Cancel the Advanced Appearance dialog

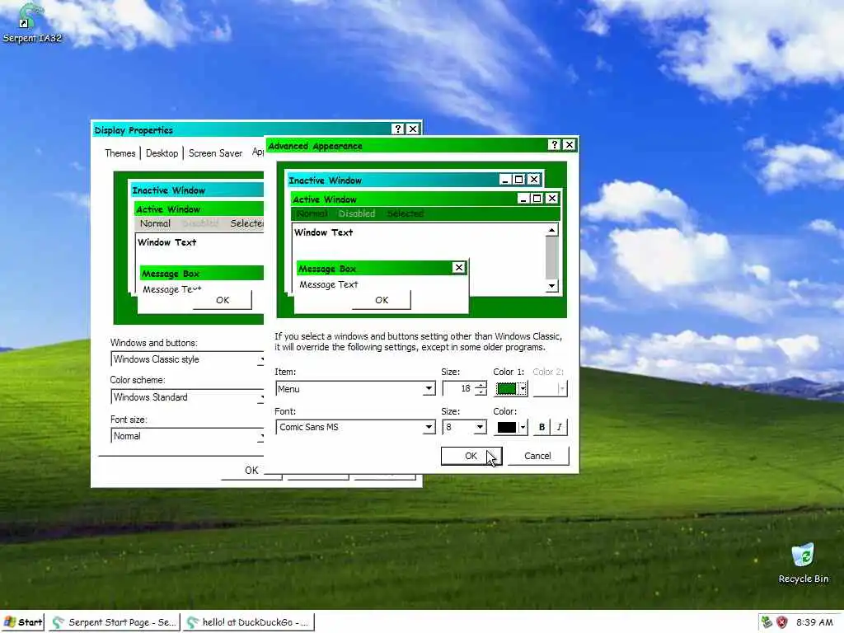pyautogui.click(x=537, y=456)
